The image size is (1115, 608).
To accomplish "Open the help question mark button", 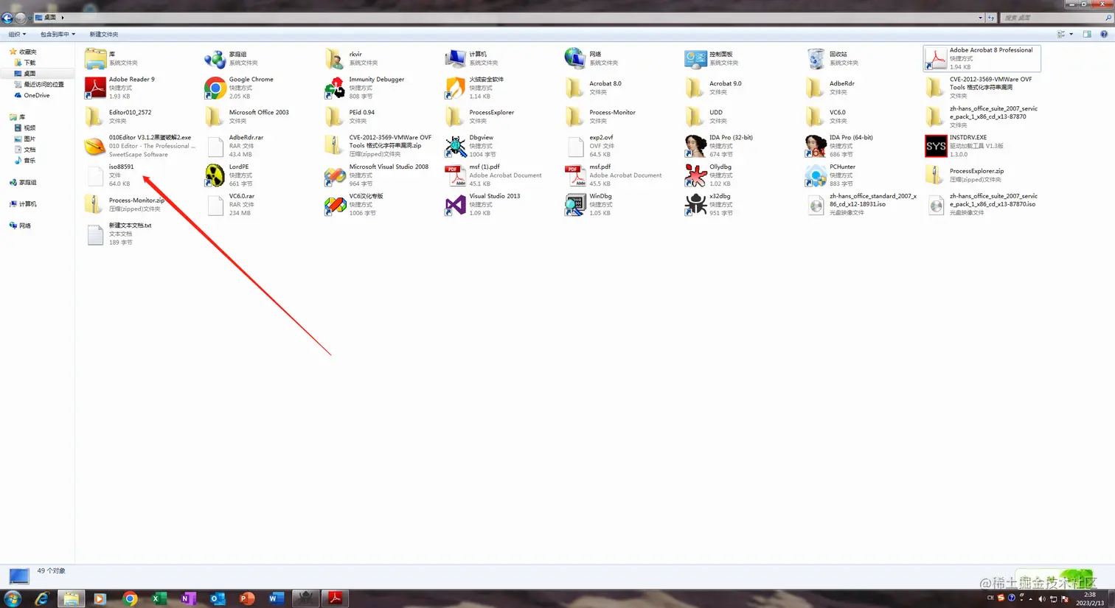I will tap(1104, 34).
